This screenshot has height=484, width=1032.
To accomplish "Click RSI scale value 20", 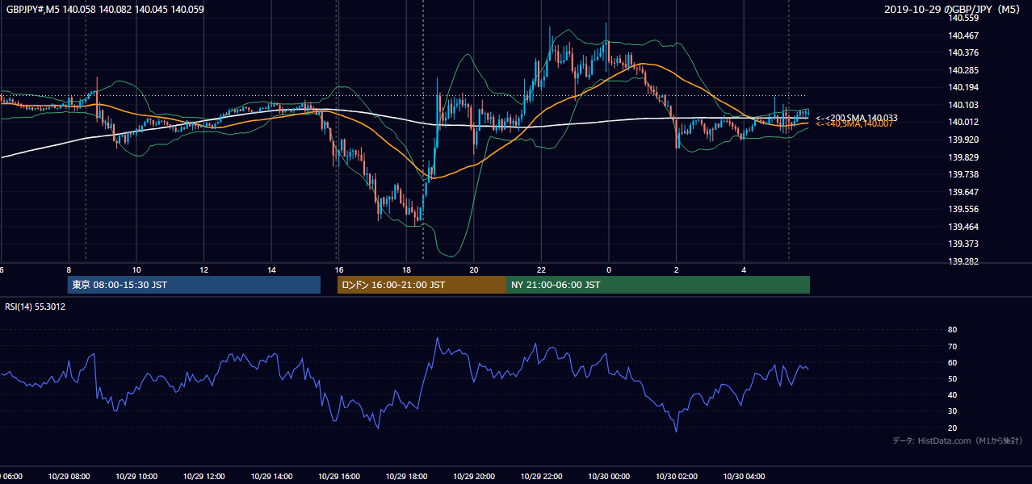I will point(952,428).
